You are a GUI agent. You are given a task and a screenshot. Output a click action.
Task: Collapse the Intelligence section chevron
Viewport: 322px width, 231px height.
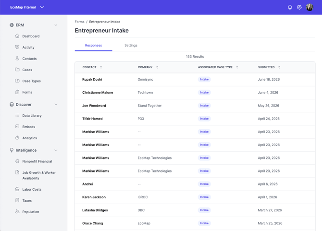[x=56, y=150]
